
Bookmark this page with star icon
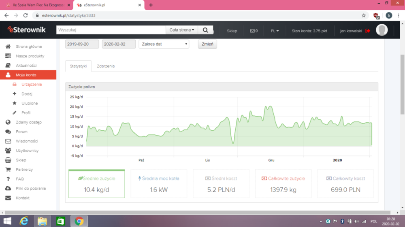(x=364, y=15)
